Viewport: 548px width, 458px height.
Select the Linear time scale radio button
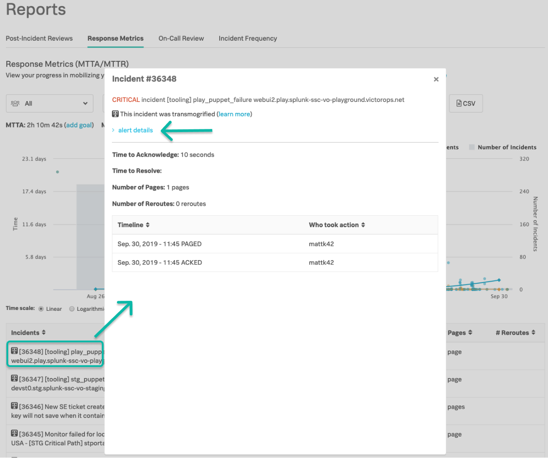point(41,309)
